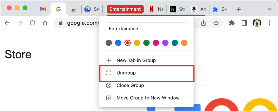Click the browser reload icon
Viewport: 278px width, 111px height.
coord(33,23)
